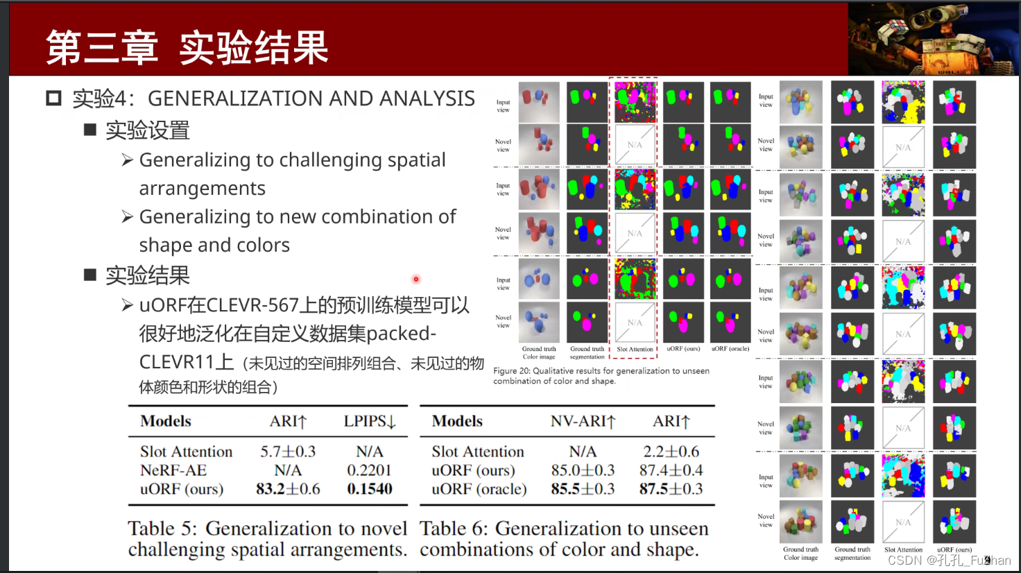Click "uORF (oracle)" row label in Table 6
1021x573 pixels.
479,489
